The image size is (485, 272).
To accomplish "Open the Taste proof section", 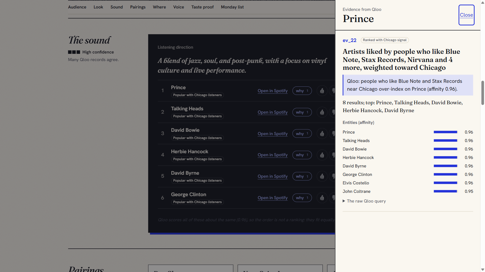I will point(202,7).
